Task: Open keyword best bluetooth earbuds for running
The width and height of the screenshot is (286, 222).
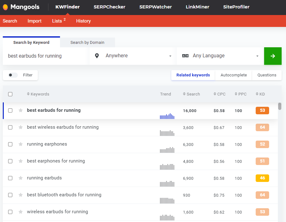Action: pos(64,195)
